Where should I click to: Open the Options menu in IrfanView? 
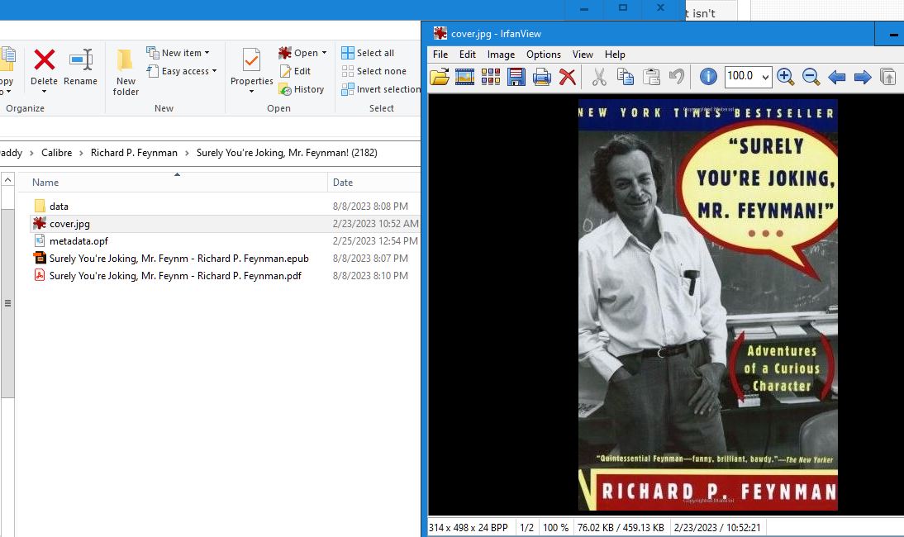(x=544, y=55)
